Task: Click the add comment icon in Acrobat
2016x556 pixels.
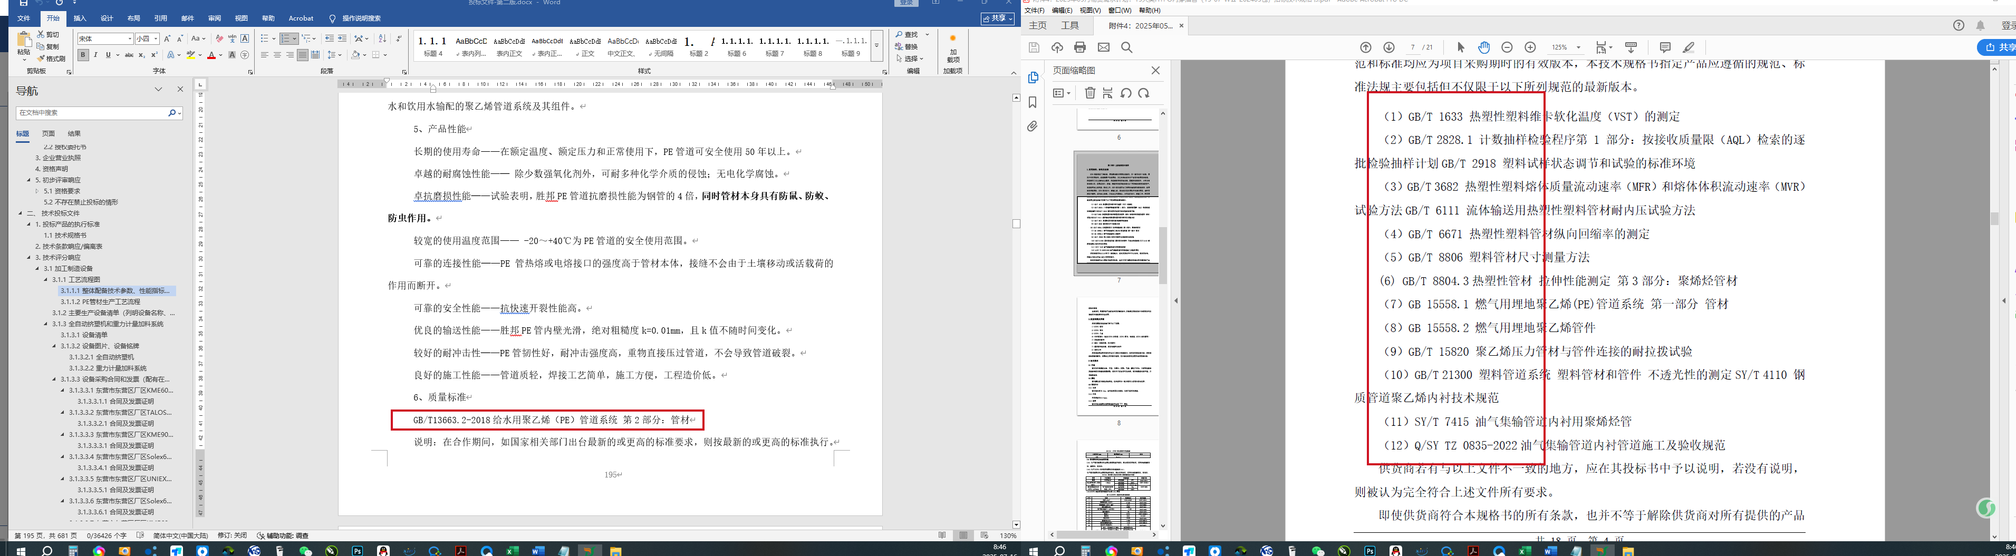Action: pos(1665,48)
